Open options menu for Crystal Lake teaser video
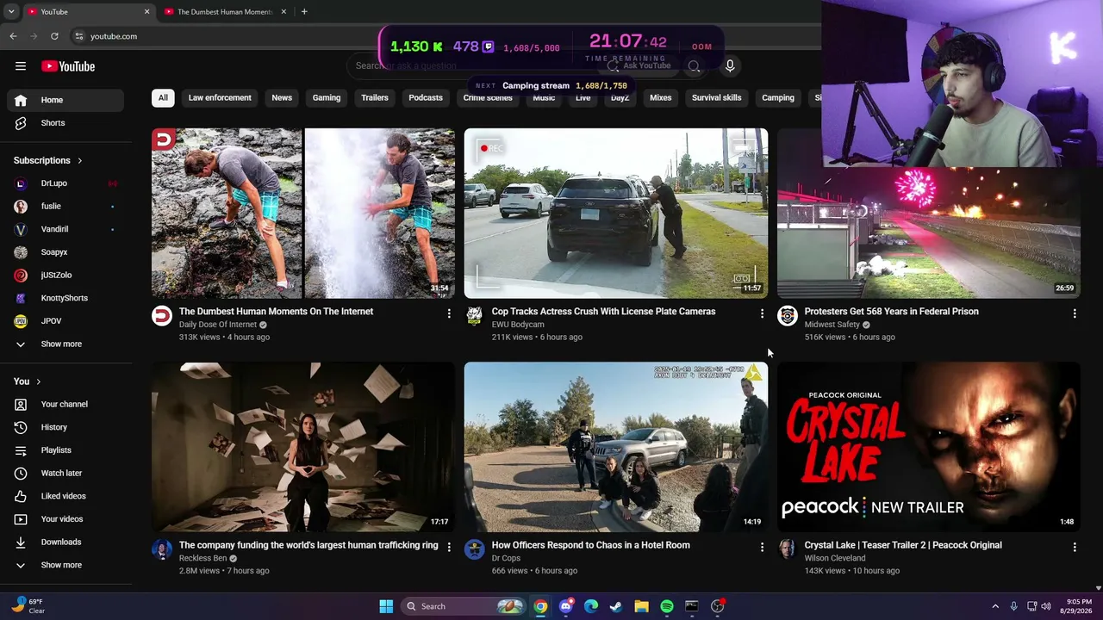 [1075, 548]
